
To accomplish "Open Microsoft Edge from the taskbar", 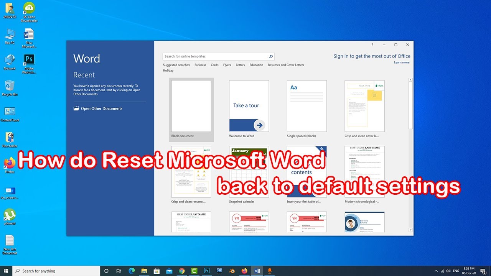I will (132, 271).
